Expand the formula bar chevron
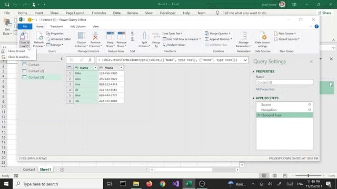Screen dimensions: 337x189 point(245,60)
